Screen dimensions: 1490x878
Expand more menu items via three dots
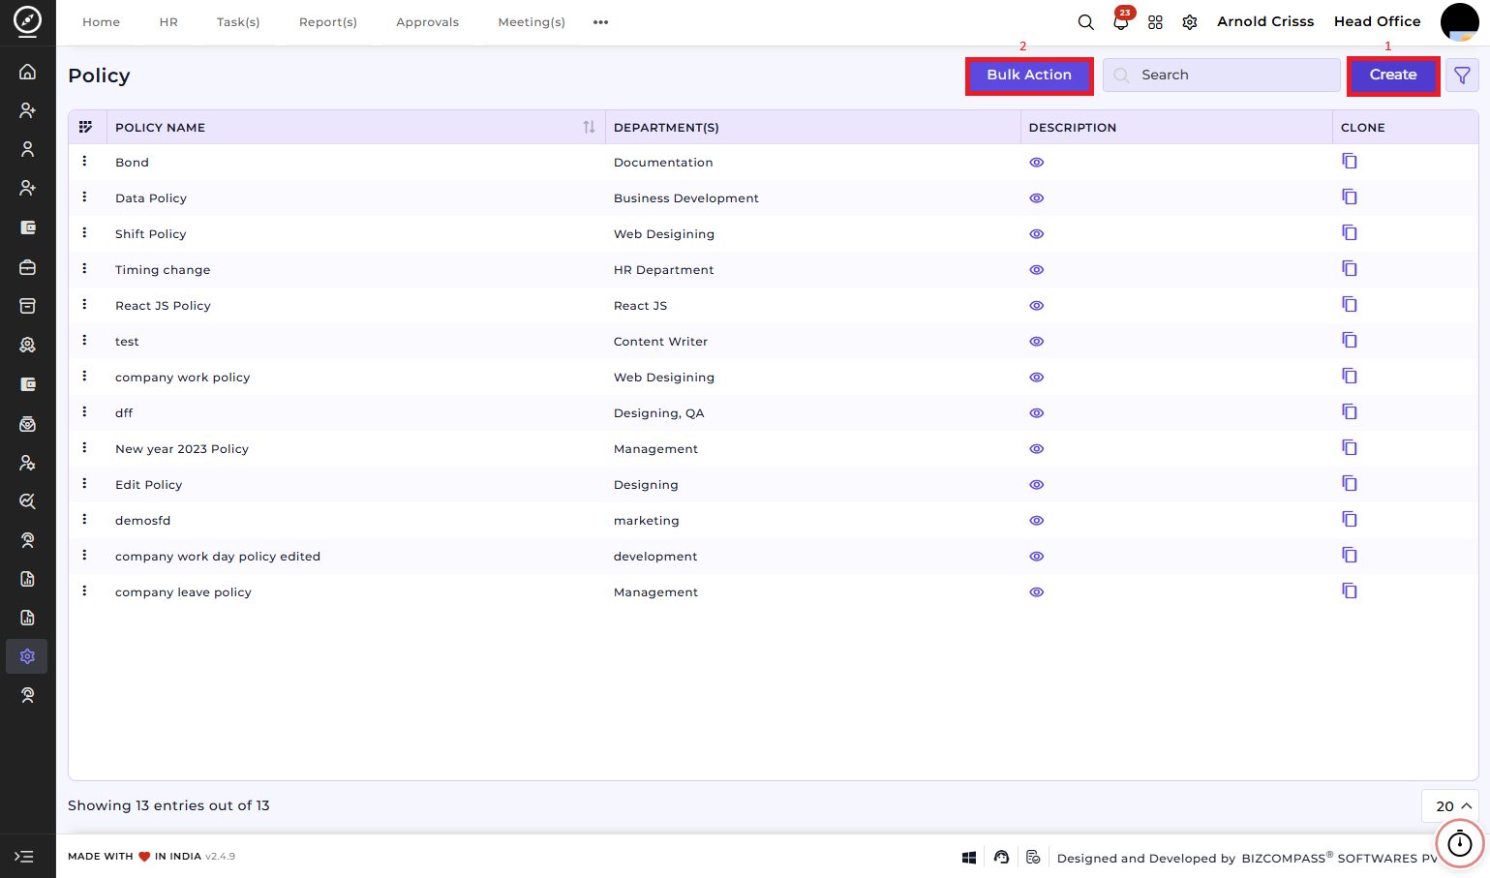[x=600, y=22]
